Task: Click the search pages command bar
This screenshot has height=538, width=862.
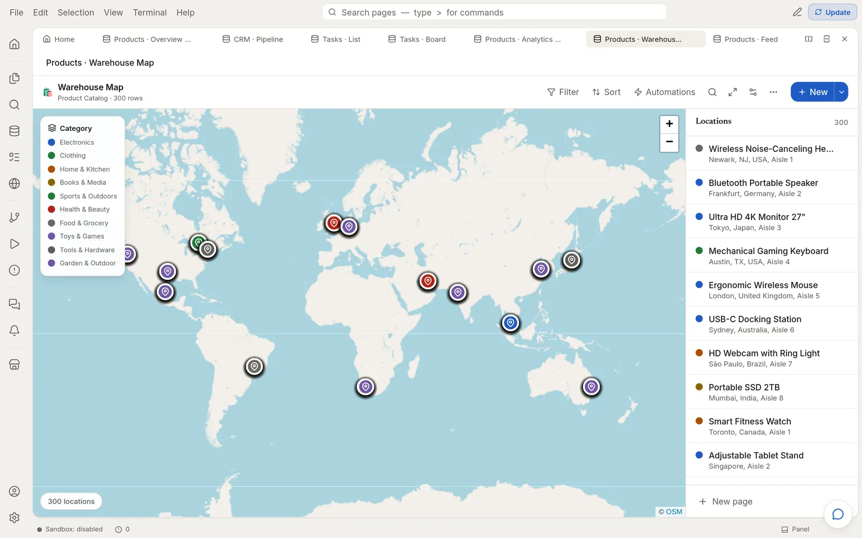Action: (x=494, y=12)
